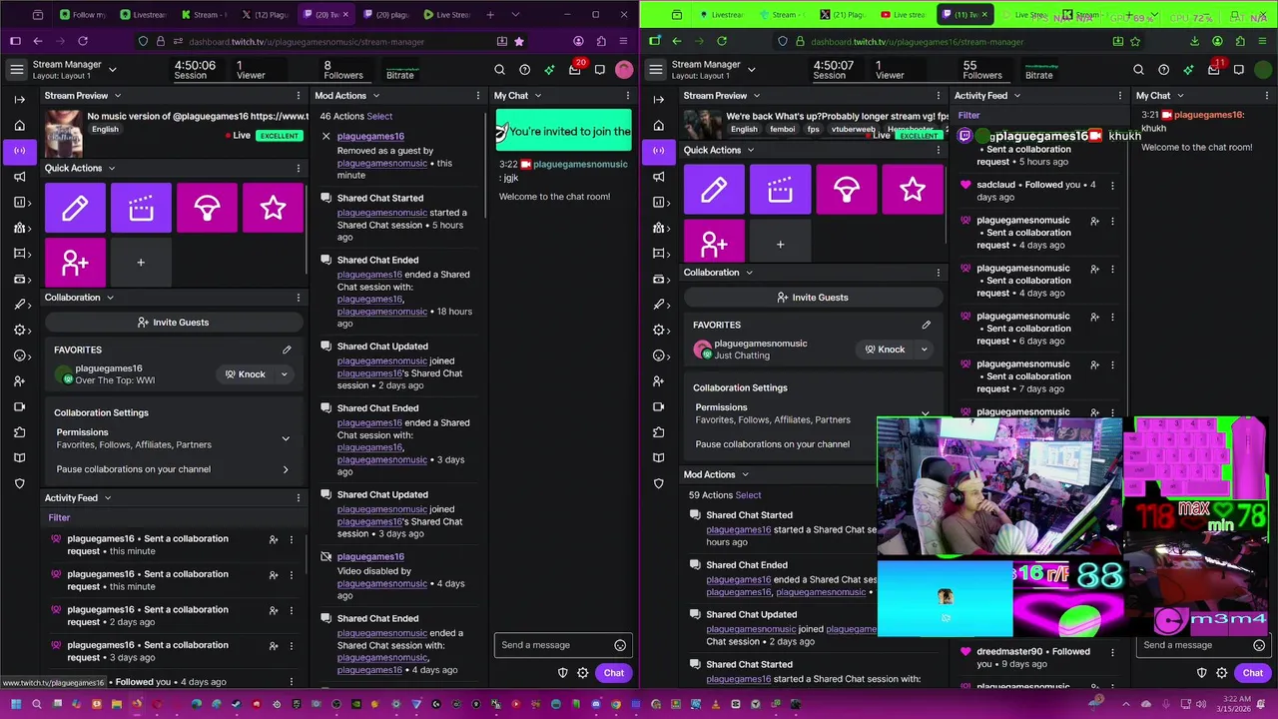1278x719 pixels.
Task: Open taskbar search magnifier icon
Action: 37,704
